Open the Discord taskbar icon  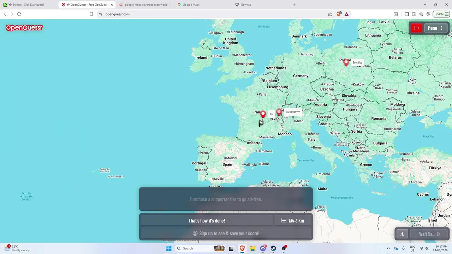pos(263,248)
